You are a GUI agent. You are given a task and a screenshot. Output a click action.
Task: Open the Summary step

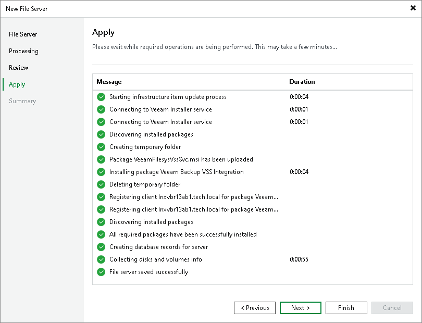tap(22, 101)
